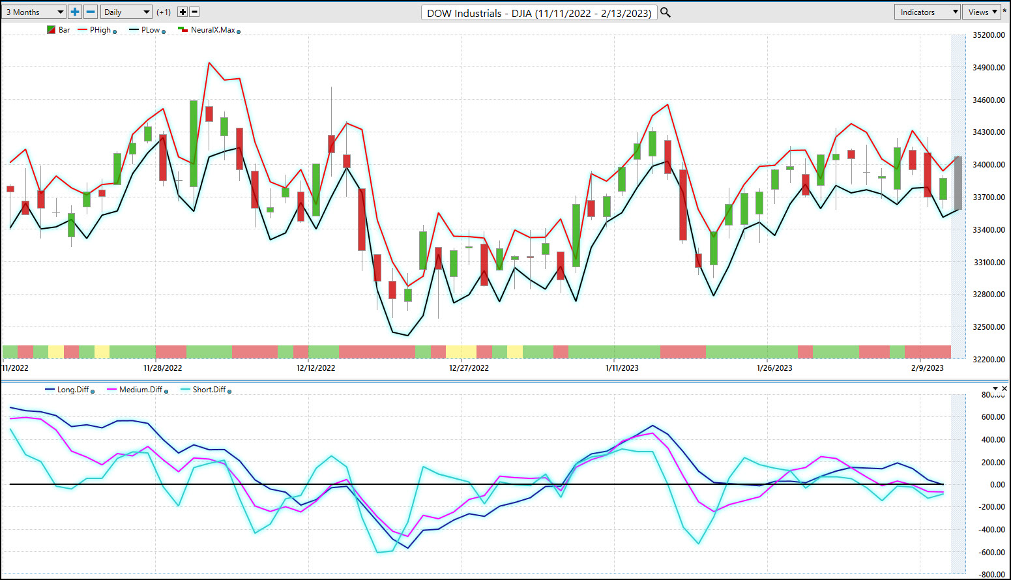The image size is (1011, 580).
Task: Click the 33100.00 price axis label
Action: (x=989, y=263)
